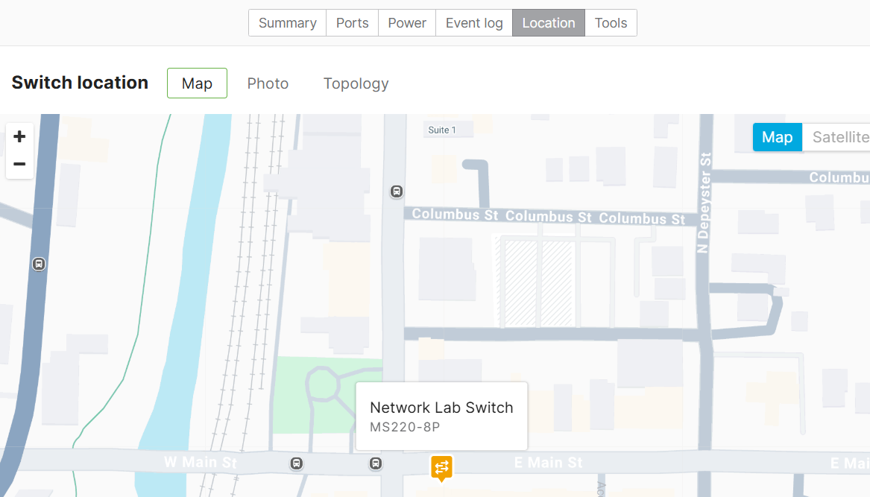
Task: Switch to the Ports tab
Action: coord(353,23)
